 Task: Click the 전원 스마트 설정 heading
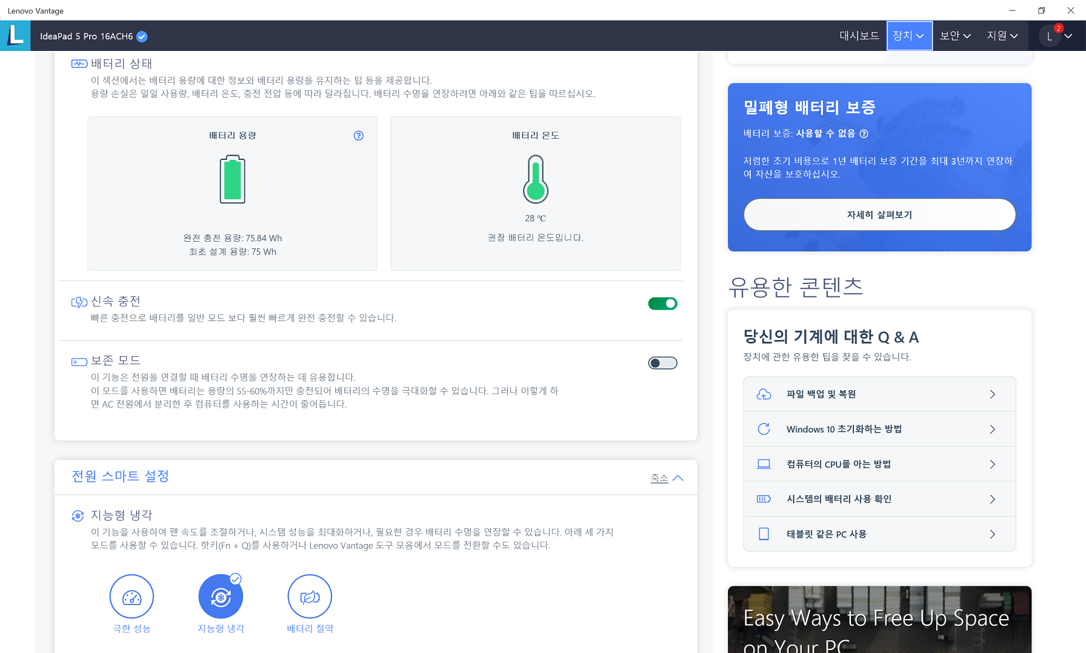tap(120, 476)
